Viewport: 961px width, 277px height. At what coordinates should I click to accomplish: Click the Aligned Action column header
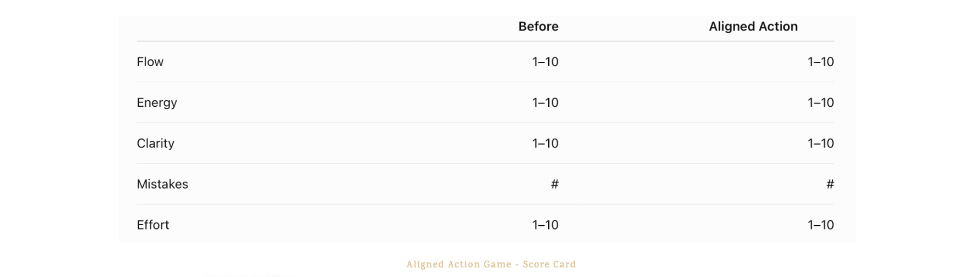click(x=753, y=26)
